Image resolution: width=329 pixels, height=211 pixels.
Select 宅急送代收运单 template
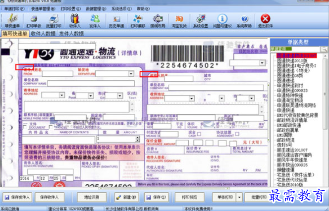[292, 180]
